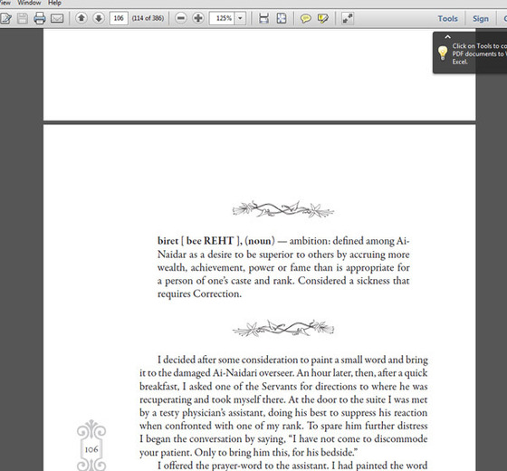The height and width of the screenshot is (471, 507).
Task: Open the Help menu
Action: click(54, 3)
